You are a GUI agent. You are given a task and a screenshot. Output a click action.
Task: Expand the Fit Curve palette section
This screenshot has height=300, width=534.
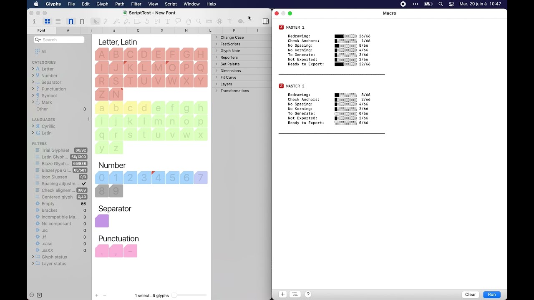click(217, 77)
